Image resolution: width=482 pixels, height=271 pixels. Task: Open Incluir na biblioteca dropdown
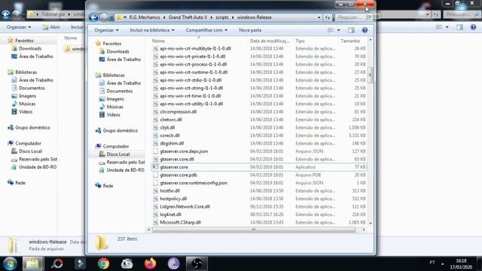(x=152, y=30)
